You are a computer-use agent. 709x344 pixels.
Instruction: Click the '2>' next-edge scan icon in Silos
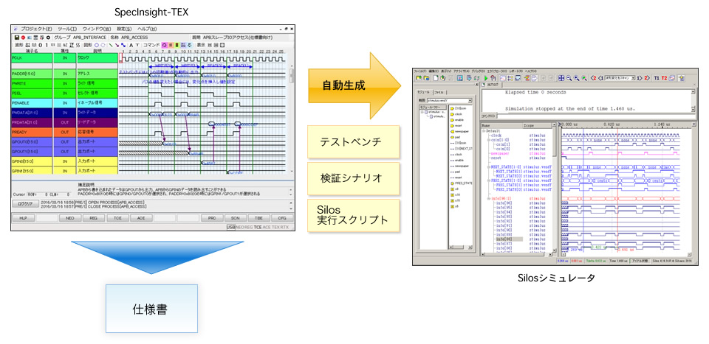click(x=647, y=78)
